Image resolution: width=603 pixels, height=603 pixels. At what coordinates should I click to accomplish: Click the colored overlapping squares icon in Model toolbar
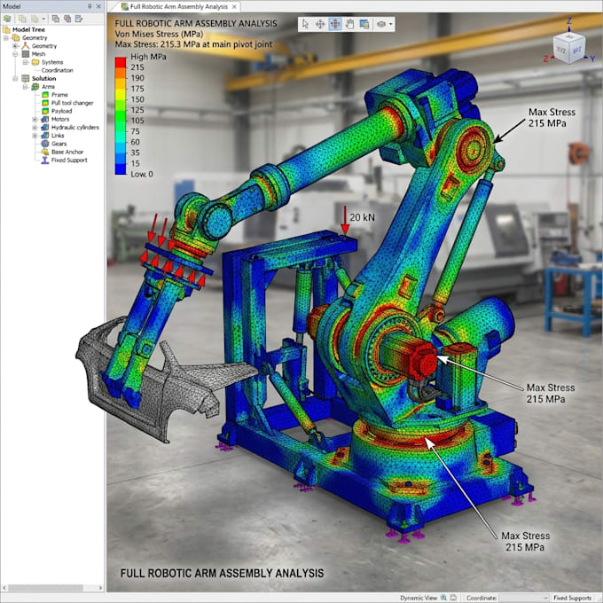[x=67, y=19]
